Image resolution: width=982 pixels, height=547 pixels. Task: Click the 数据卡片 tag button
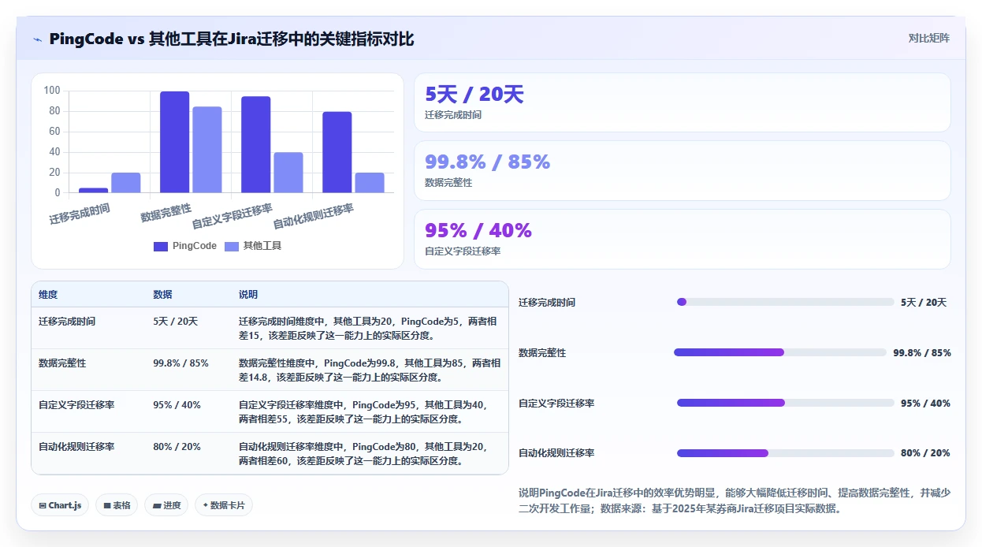(224, 505)
